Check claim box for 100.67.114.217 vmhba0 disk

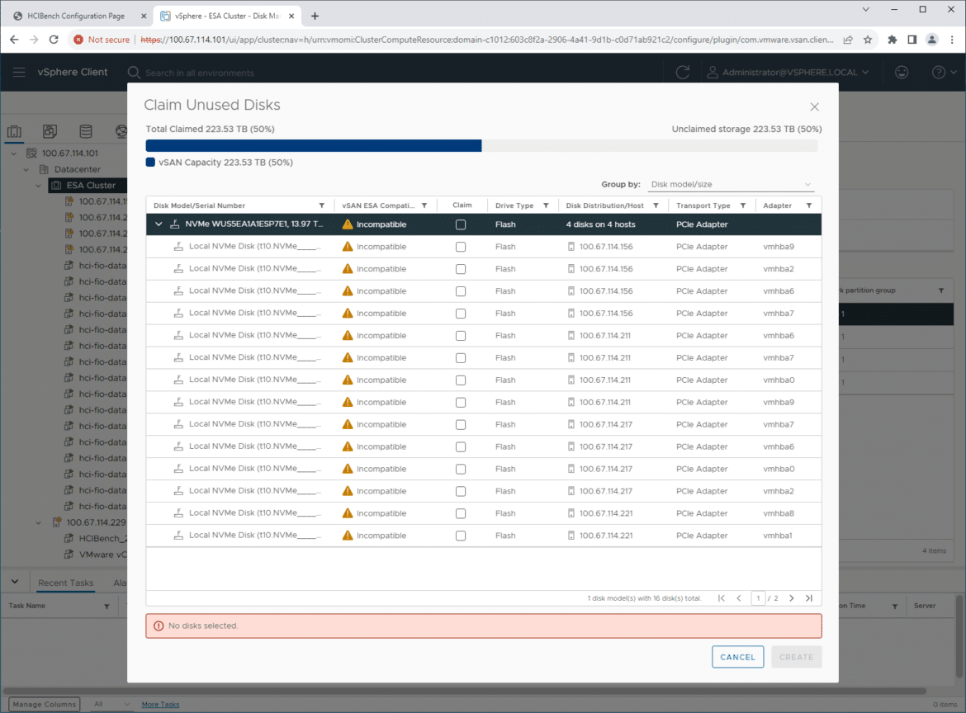point(460,470)
